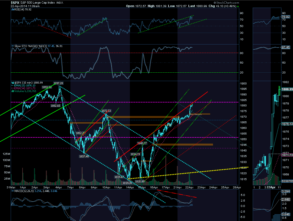Click the $SPX ticker symbol in header
The width and height of the screenshot is (293, 221).
pos(15,3)
